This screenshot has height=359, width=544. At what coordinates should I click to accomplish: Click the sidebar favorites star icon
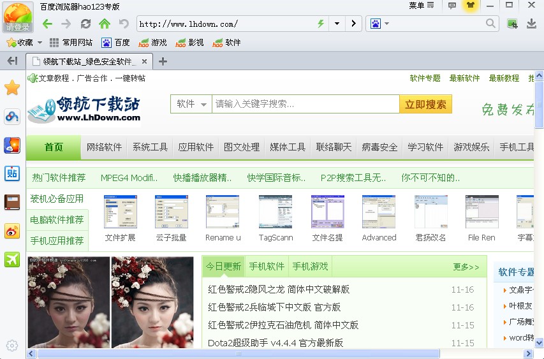coord(12,87)
